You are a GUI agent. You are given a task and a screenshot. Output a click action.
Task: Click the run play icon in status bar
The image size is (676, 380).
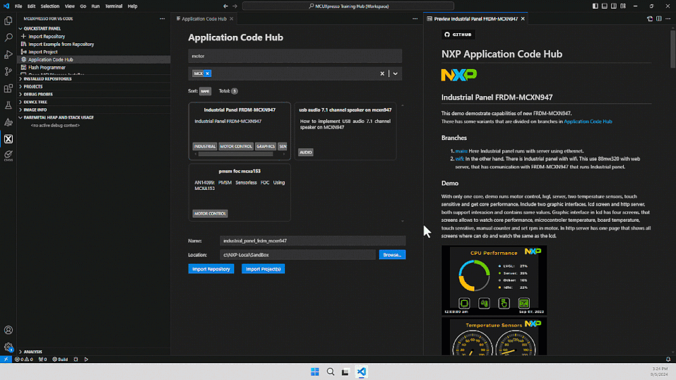pos(86,359)
